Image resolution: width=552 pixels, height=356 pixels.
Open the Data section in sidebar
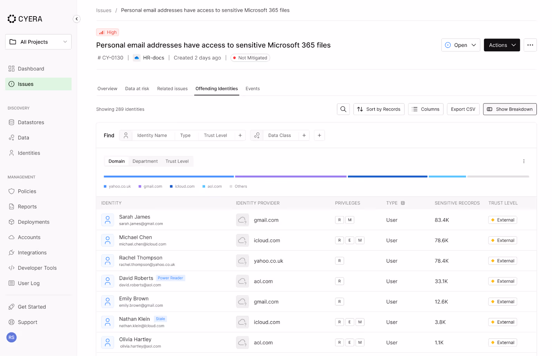point(38,138)
